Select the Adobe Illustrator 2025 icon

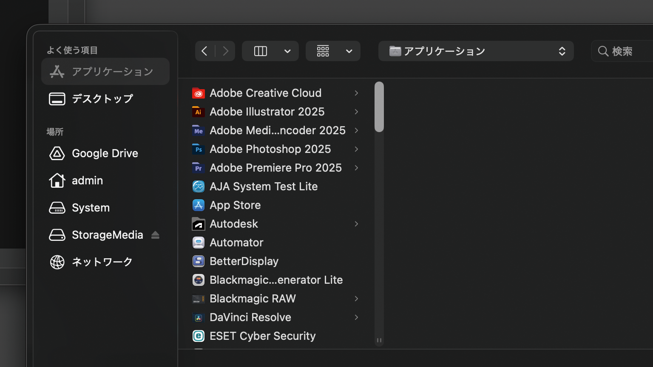[198, 112]
